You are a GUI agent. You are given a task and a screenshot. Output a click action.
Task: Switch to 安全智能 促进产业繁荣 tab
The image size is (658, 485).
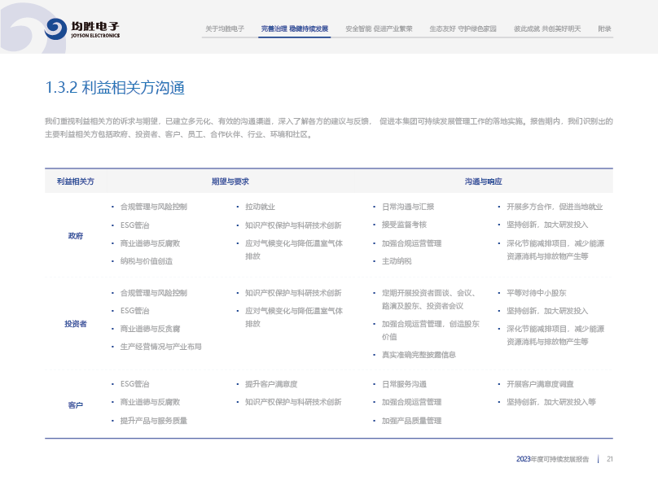[x=379, y=28]
